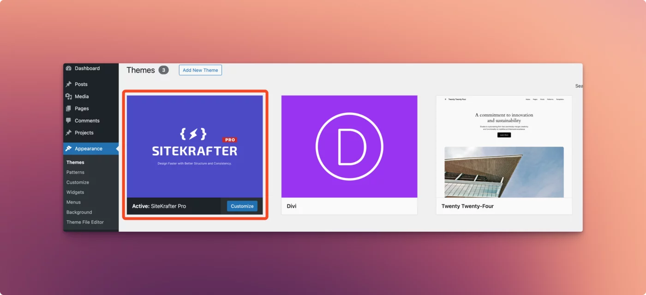Screen dimensions: 646x295
Task: Click the Add New Theme button
Action: click(200, 70)
